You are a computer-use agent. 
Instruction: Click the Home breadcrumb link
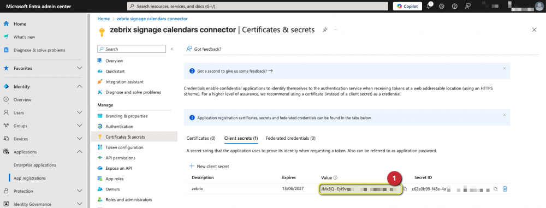pyautogui.click(x=103, y=19)
